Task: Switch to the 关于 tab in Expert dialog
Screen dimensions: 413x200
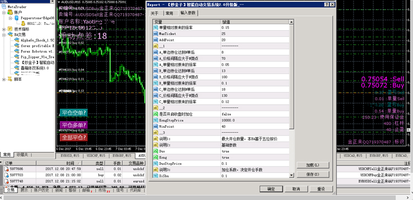Action: pos(155,13)
